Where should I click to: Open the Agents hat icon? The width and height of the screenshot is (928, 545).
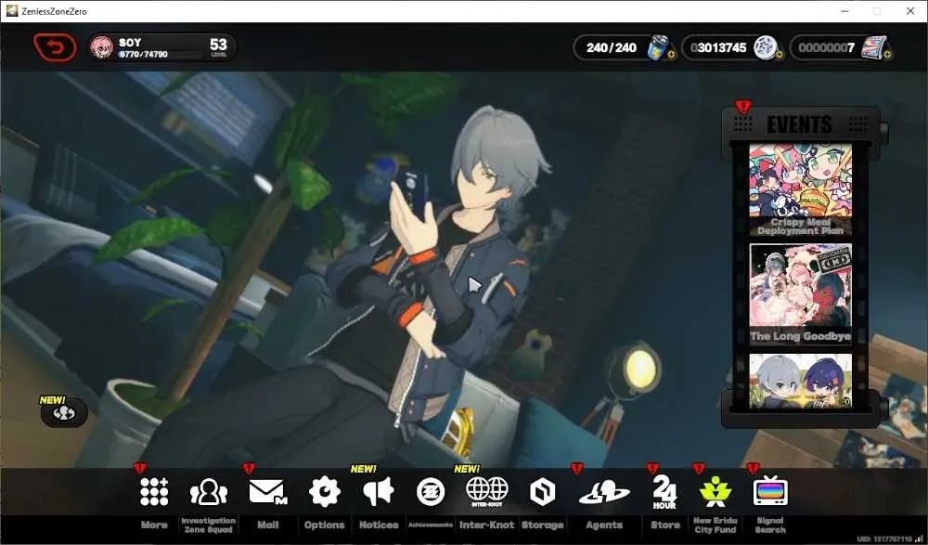tap(604, 492)
